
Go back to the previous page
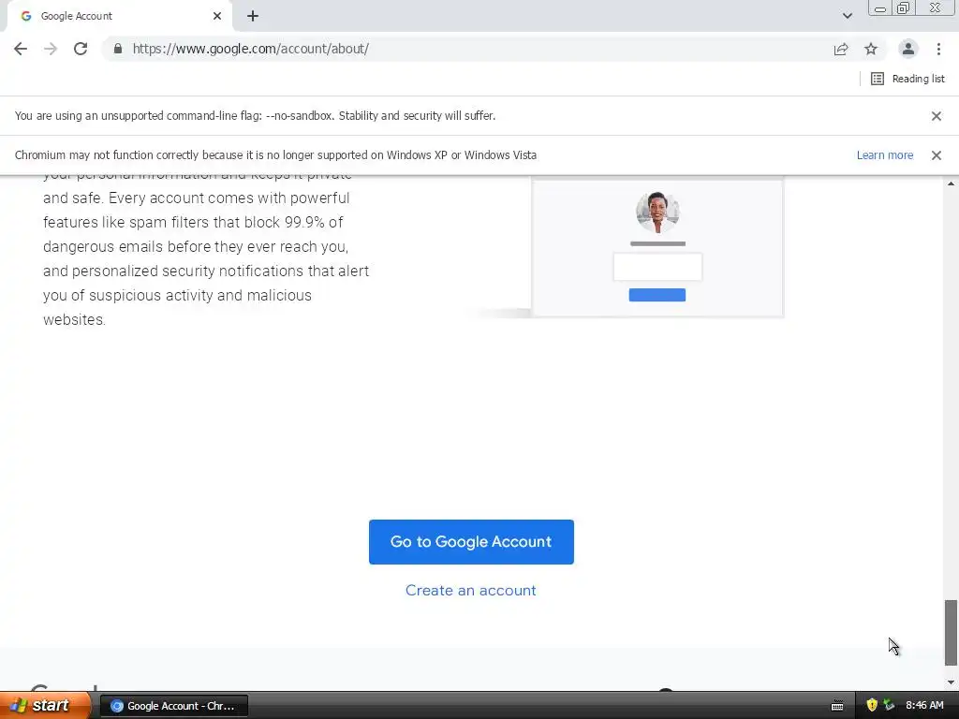[x=21, y=49]
